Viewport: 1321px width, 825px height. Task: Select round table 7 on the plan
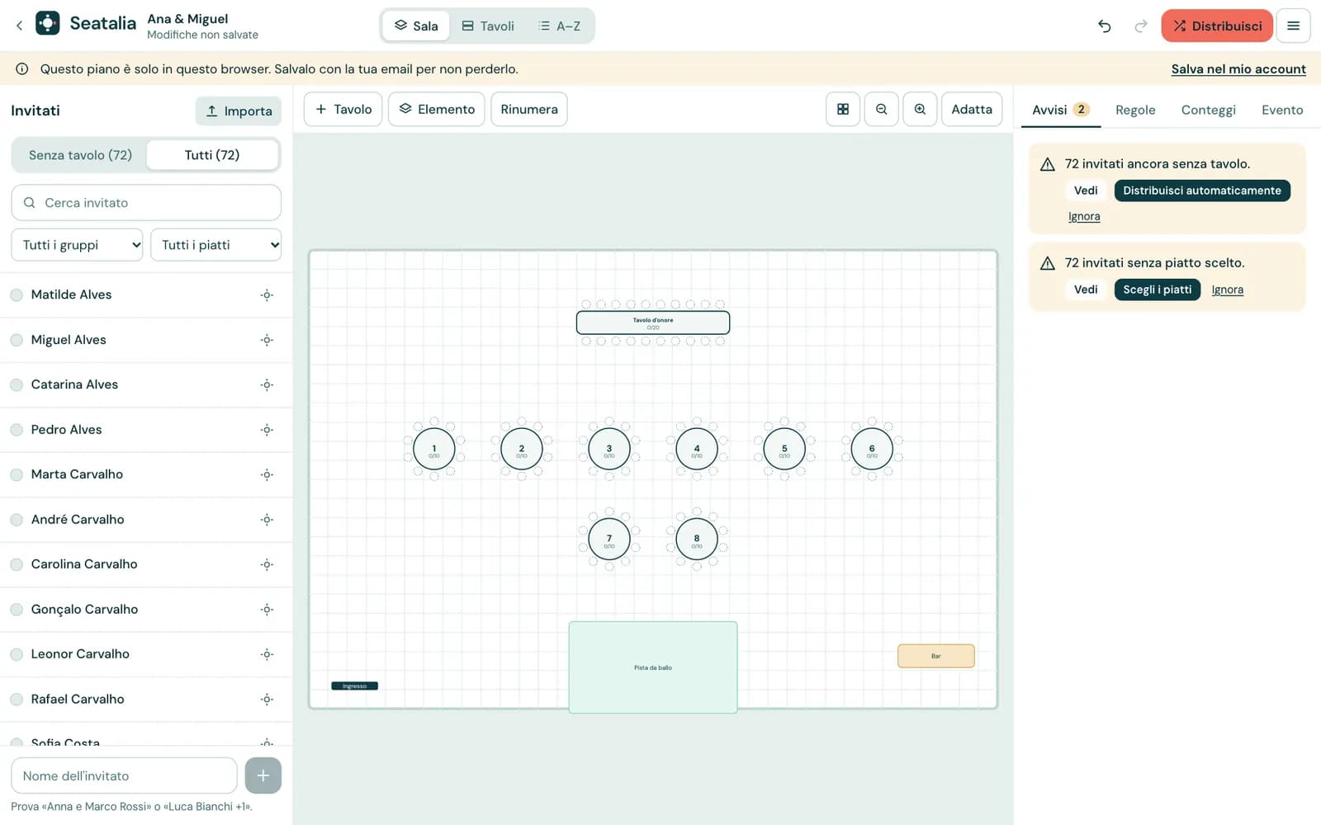[x=609, y=540]
